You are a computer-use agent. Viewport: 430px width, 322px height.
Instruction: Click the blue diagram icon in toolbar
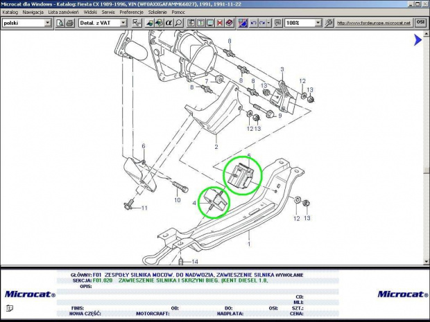click(x=243, y=23)
